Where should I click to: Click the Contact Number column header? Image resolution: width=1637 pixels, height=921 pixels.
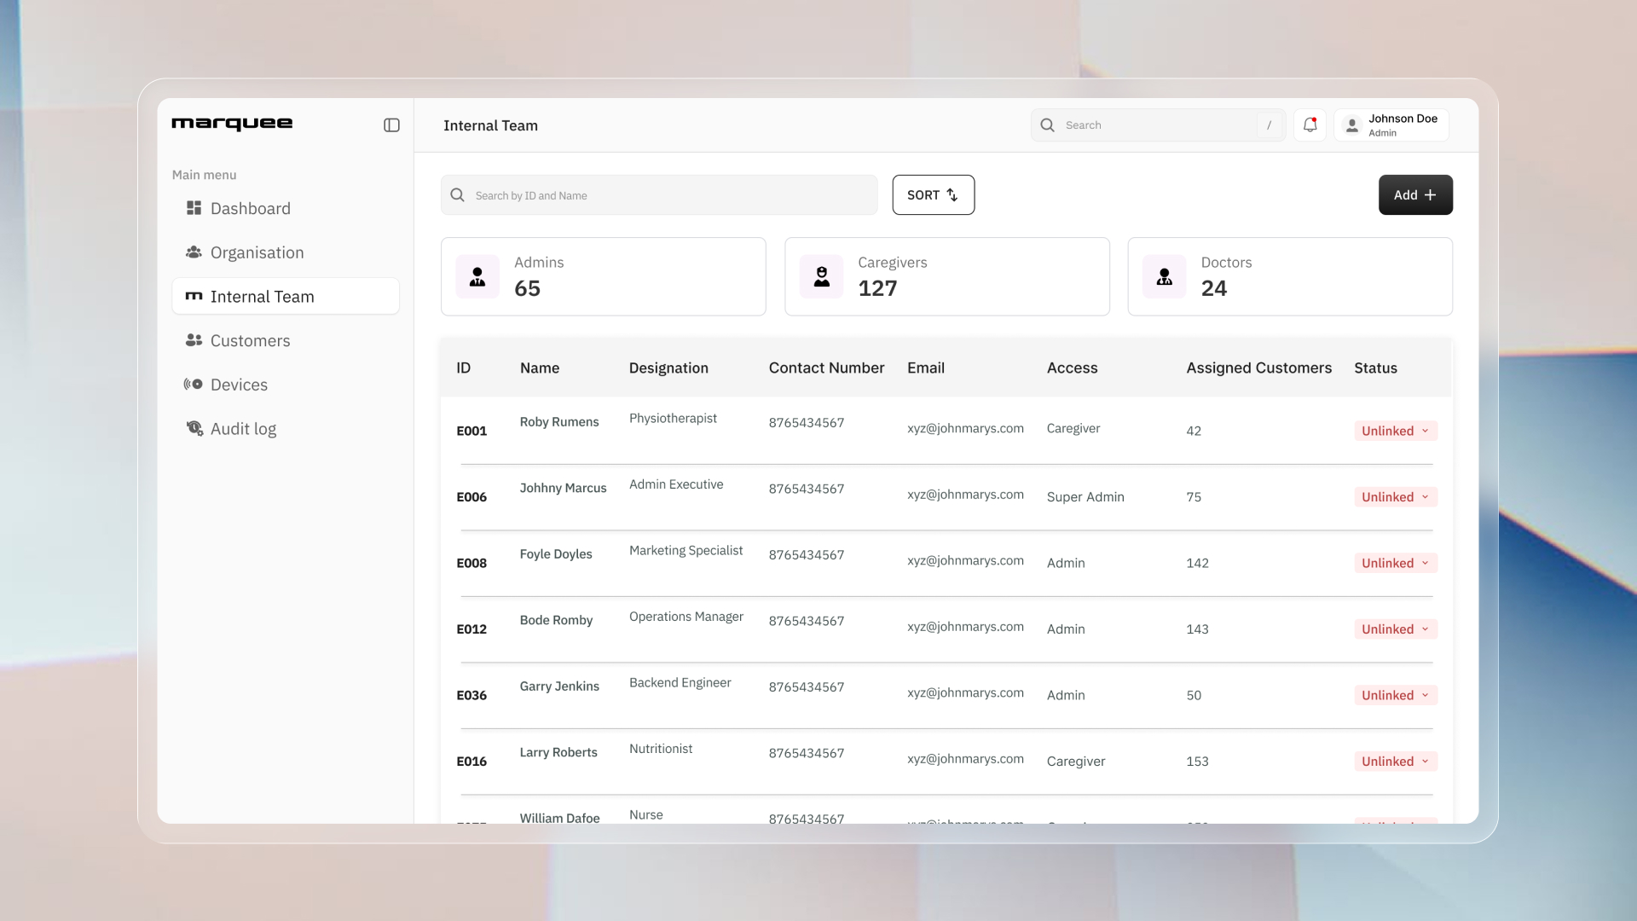coord(826,368)
